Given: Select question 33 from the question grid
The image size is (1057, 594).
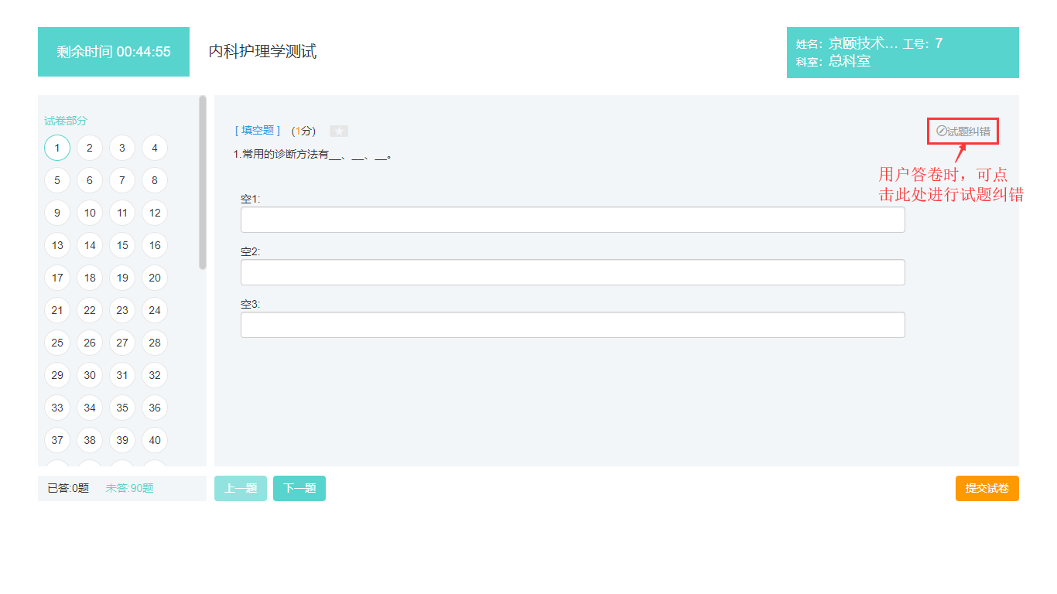Looking at the screenshot, I should [x=57, y=408].
